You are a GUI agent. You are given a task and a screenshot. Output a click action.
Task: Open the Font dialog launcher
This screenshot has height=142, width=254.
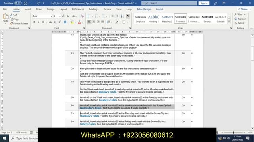pyautogui.click(x=84, y=28)
